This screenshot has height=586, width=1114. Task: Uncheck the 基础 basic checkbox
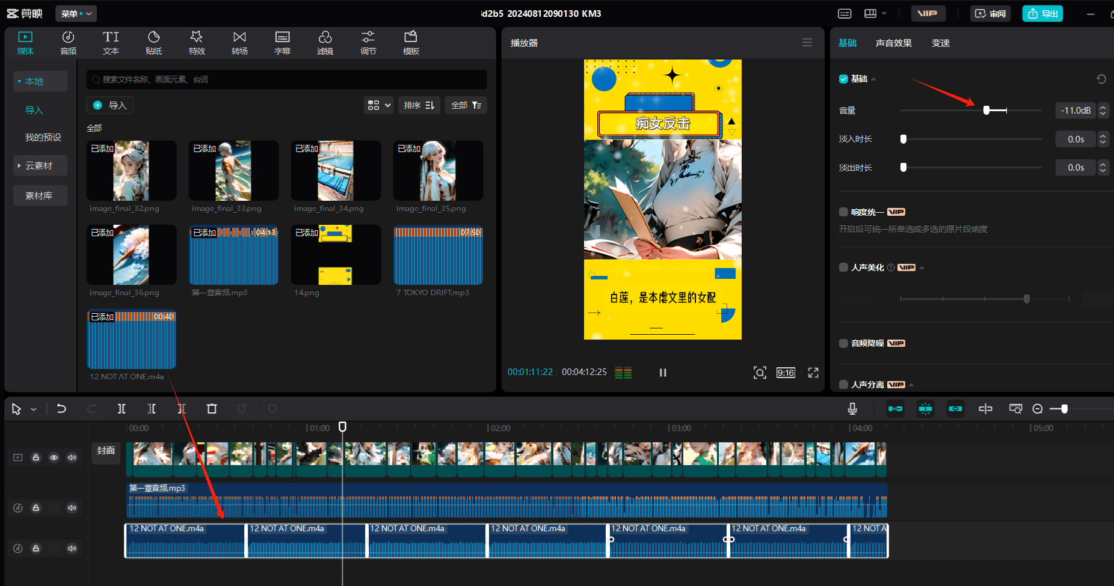[843, 79]
